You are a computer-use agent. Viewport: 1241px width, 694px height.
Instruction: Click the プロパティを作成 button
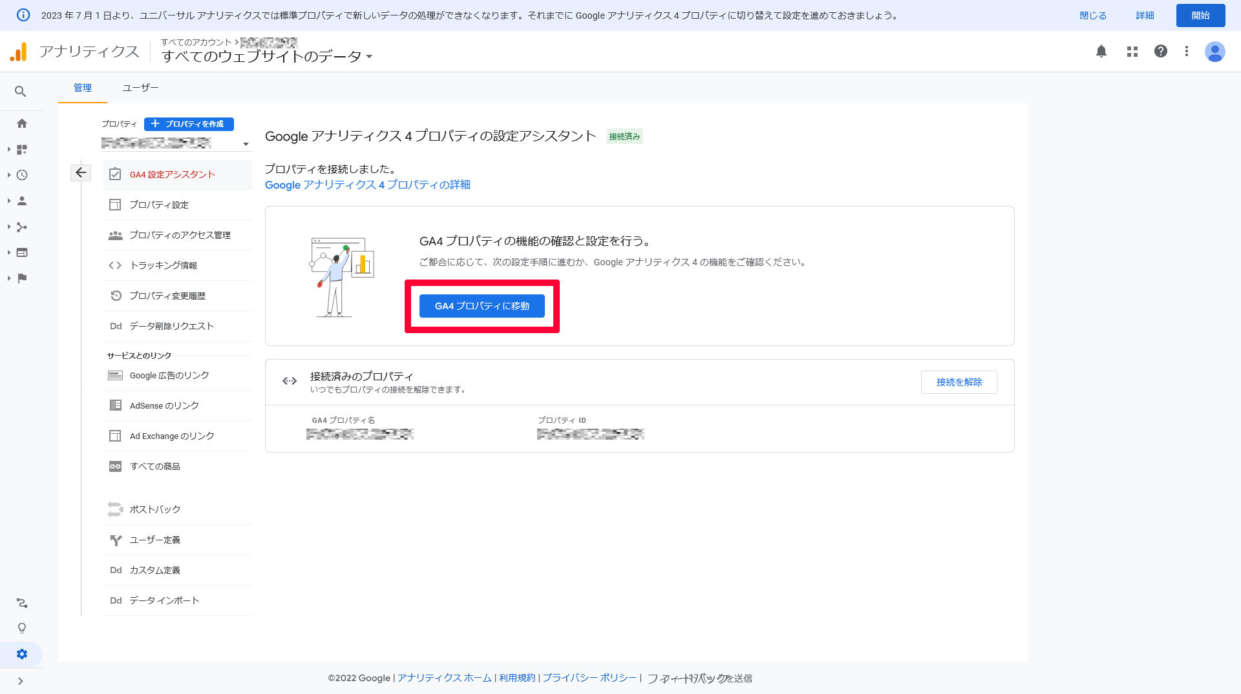(x=189, y=124)
